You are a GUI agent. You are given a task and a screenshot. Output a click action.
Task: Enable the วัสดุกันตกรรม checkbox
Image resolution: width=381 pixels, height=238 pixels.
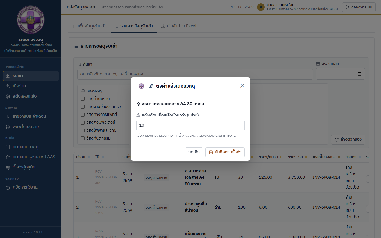[83, 138]
